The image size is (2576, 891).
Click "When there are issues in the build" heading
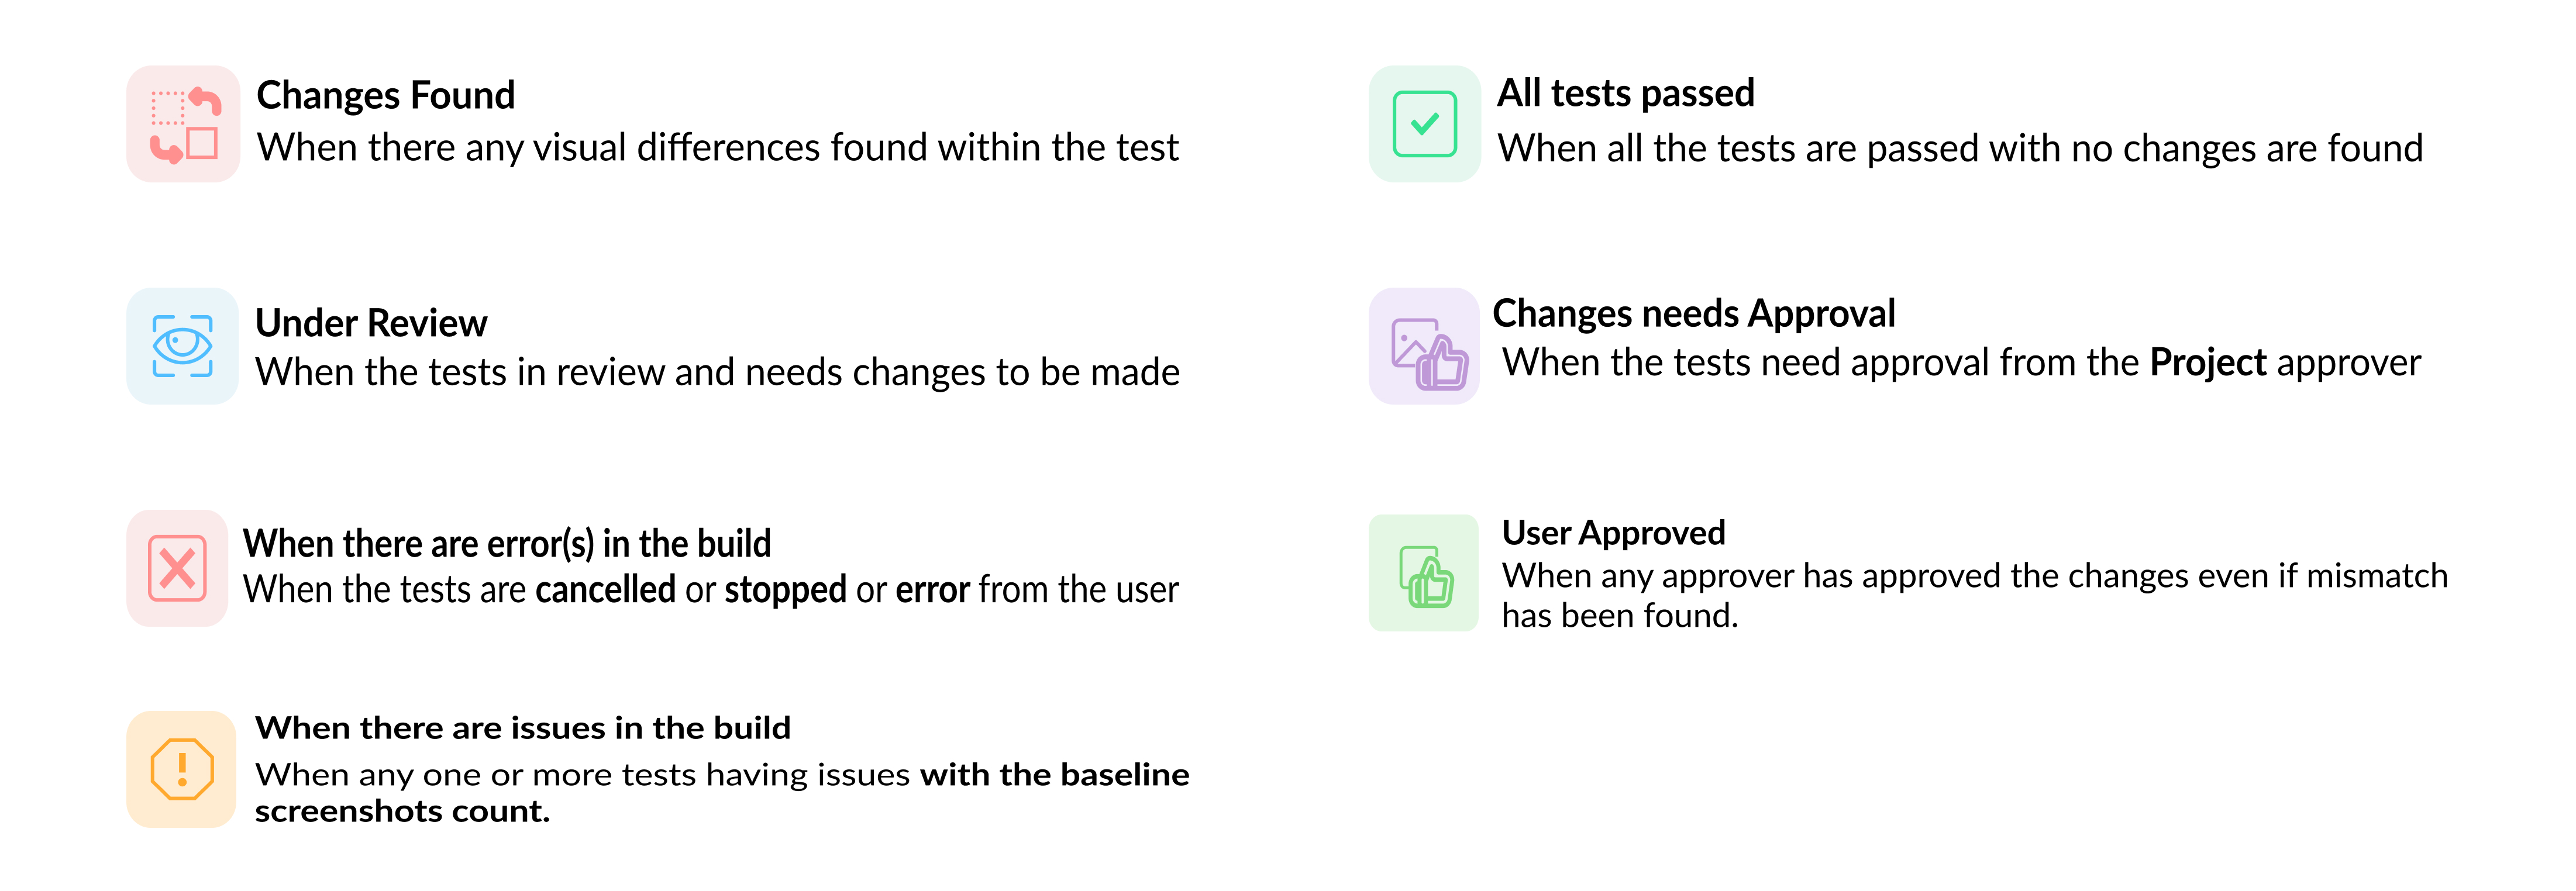tap(522, 728)
